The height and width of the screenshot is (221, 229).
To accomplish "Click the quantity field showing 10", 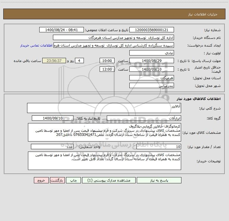I will point(159,147).
